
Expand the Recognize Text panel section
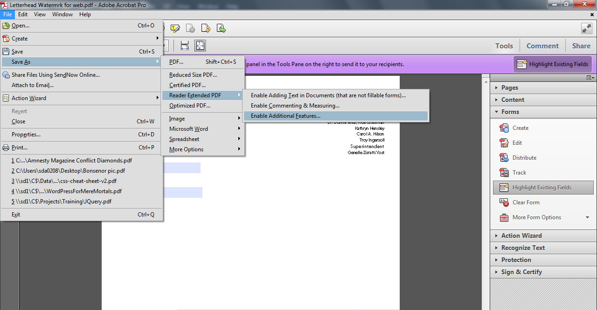[543, 248]
